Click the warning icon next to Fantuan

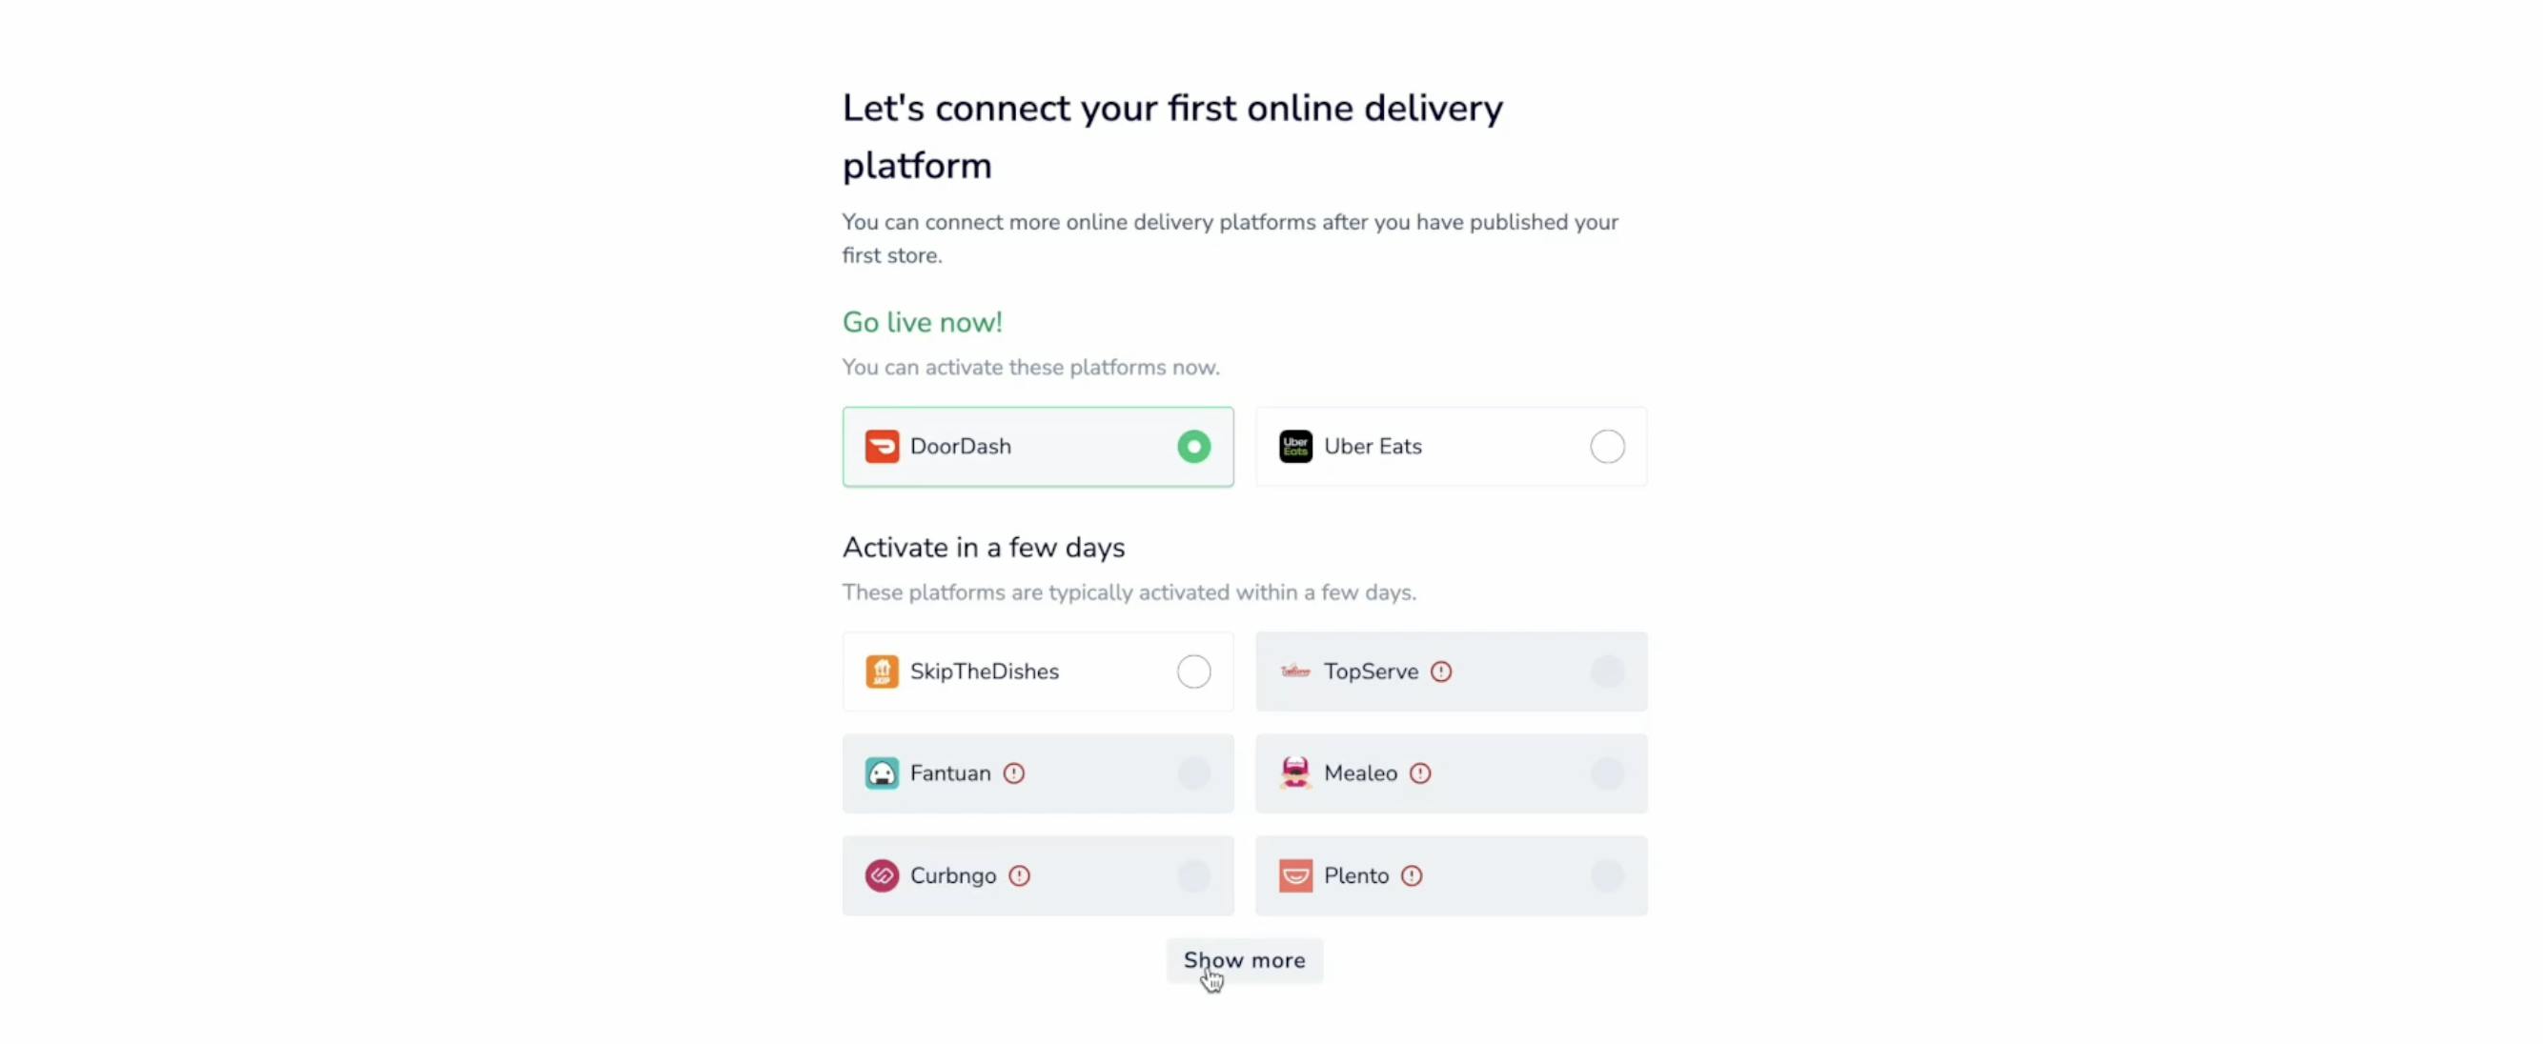pyautogui.click(x=1015, y=773)
